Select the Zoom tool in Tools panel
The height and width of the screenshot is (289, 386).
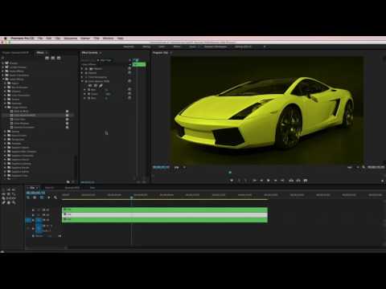pyautogui.click(x=14, y=202)
